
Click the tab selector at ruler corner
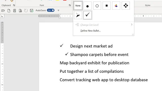coord(2,16)
